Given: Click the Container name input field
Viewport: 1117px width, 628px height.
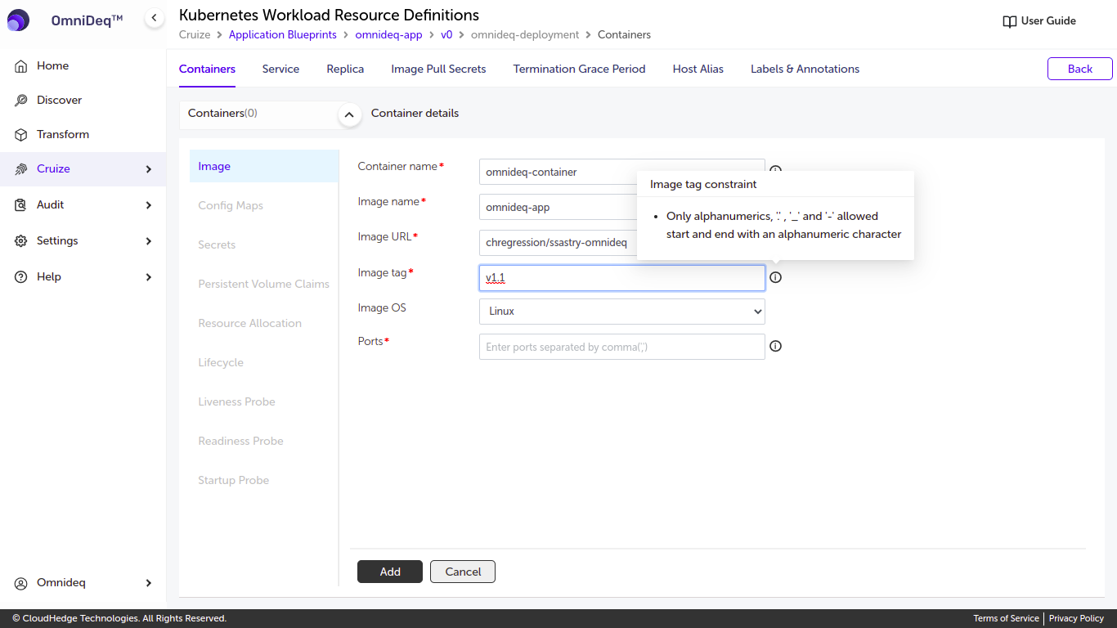Looking at the screenshot, I should click(x=622, y=172).
